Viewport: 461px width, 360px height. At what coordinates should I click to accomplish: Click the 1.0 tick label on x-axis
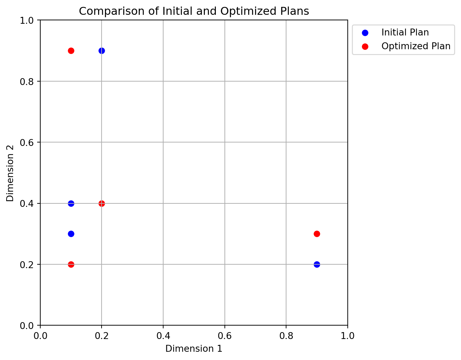pyautogui.click(x=347, y=336)
